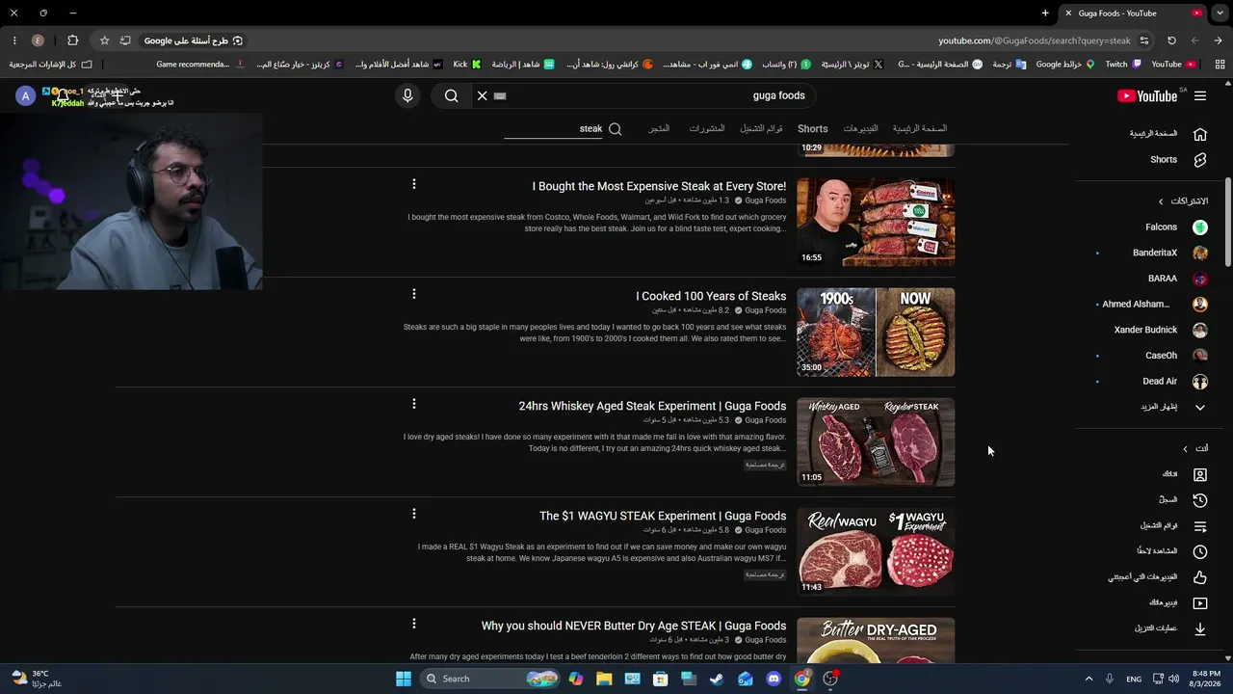1233x694 pixels.
Task: Open the Butter Dry Age STEAK video title
Action: (634, 626)
